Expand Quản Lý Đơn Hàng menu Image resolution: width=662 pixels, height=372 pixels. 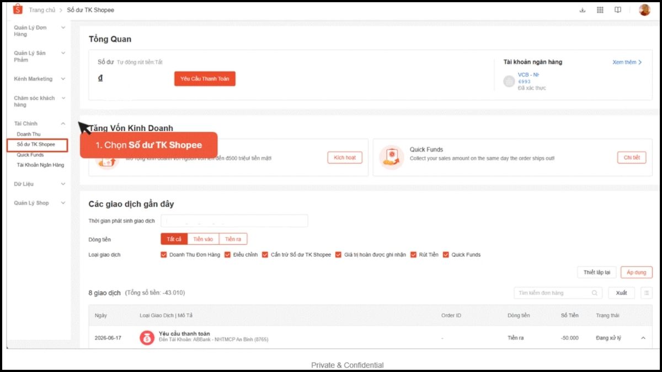coord(63,28)
